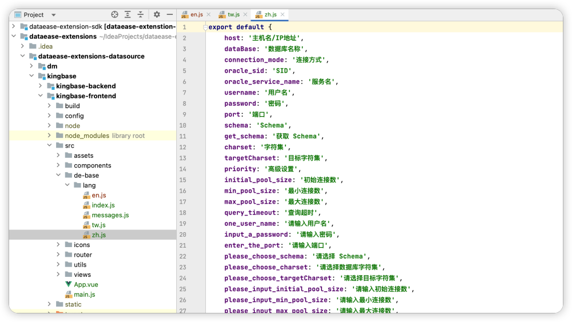Viewport: 572px width, 322px height.
Task: Close the en.js tab
Action: point(209,15)
